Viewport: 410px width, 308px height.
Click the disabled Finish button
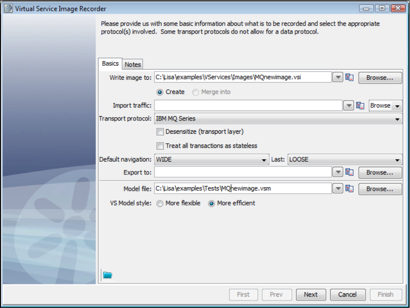(x=386, y=295)
